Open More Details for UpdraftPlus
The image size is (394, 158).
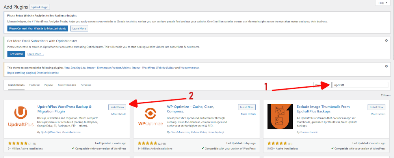click(119, 114)
